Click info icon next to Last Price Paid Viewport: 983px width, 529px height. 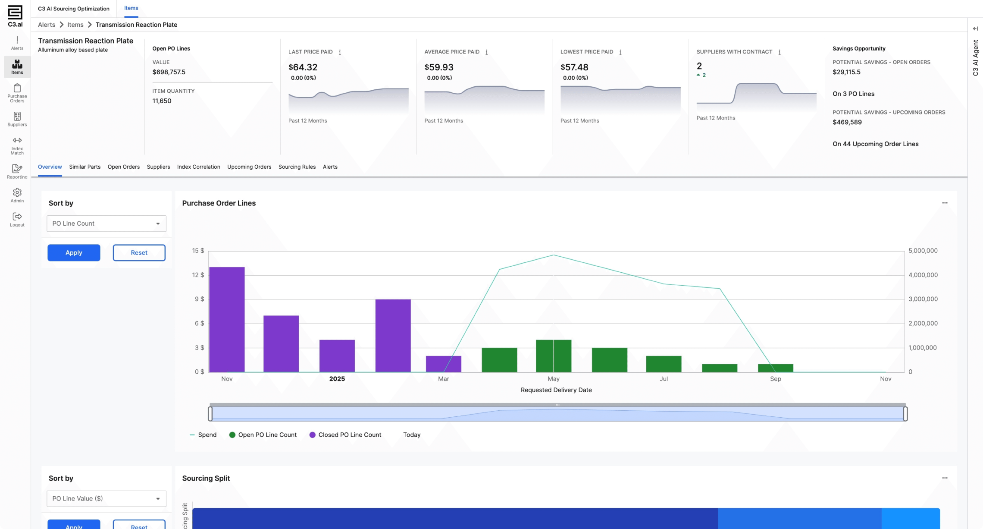point(340,52)
